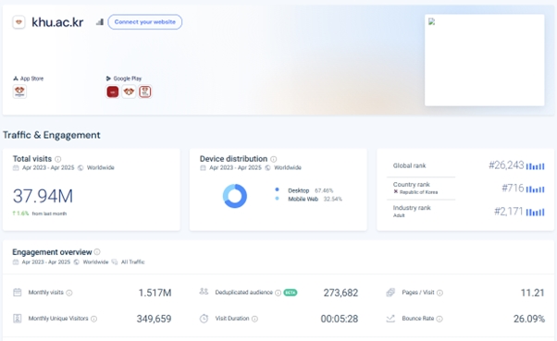Open the first red Google Play app icon

point(113,91)
